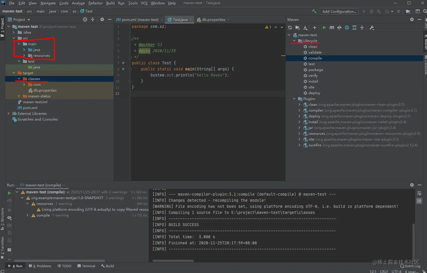
Task: Open Event Log
Action: click(410, 266)
